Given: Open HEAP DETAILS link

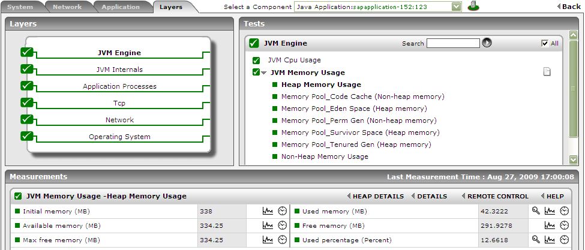Looking at the screenshot, I should pyautogui.click(x=376, y=197).
